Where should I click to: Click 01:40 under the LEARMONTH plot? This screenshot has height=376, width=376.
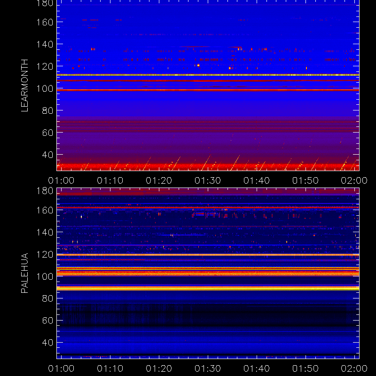pos(257,180)
